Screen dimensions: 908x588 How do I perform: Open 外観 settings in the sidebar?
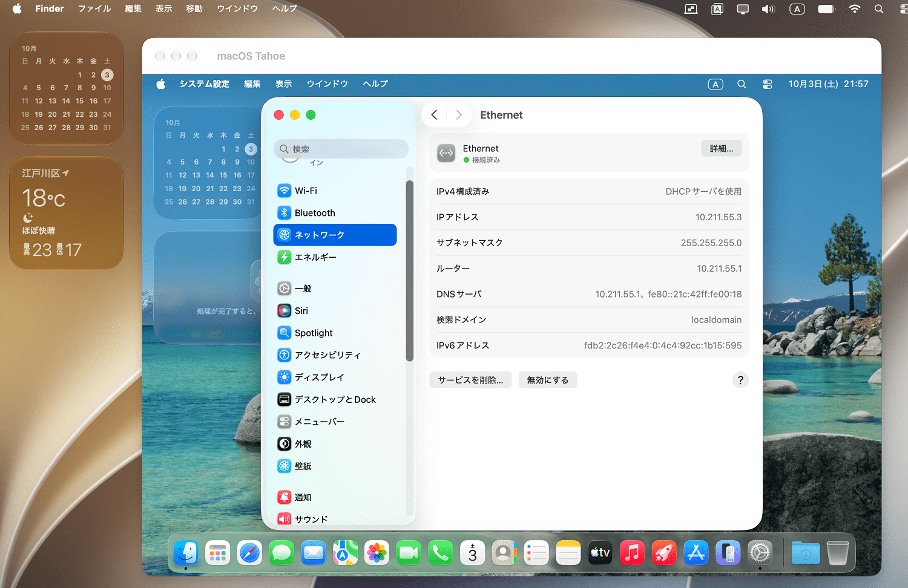[335, 444]
